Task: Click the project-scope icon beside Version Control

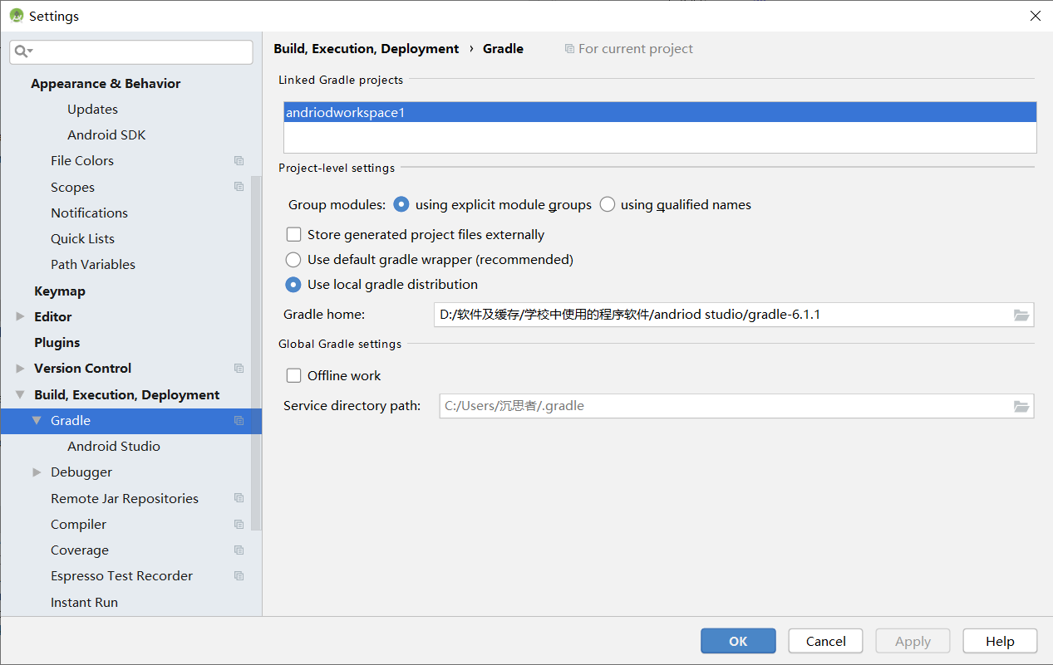Action: click(x=239, y=369)
